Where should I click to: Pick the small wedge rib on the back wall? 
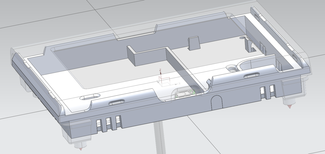193,43
